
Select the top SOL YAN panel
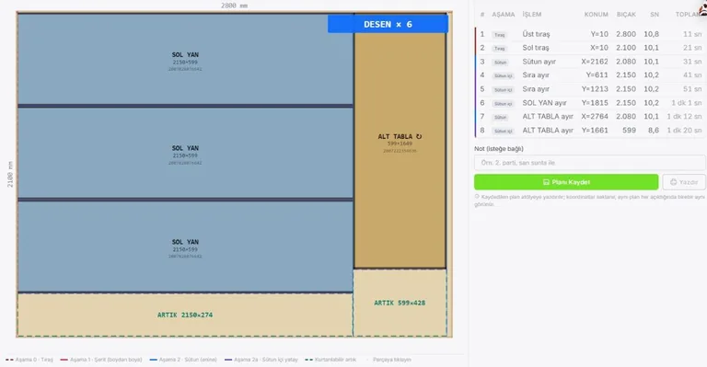(185, 60)
